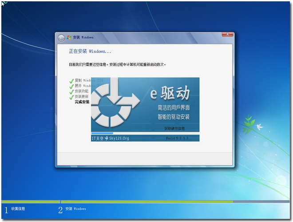Click the 正在安装 Windows... heading
293x222 pixels.
(x=90, y=51)
